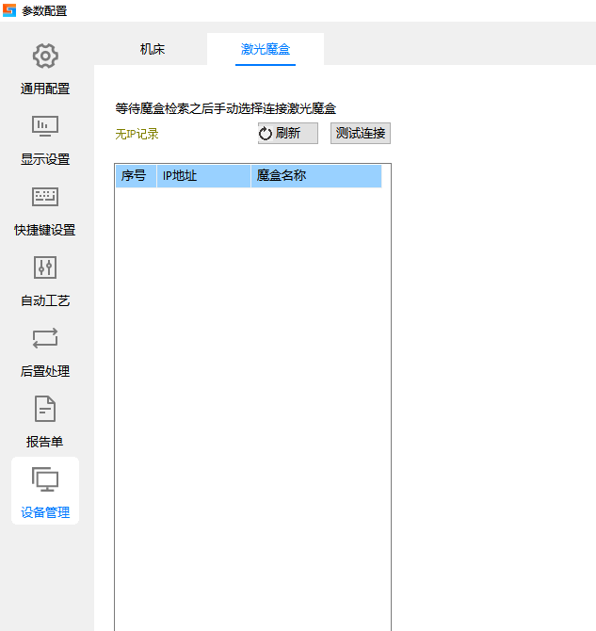Select the 报告单 document icon

(x=45, y=409)
